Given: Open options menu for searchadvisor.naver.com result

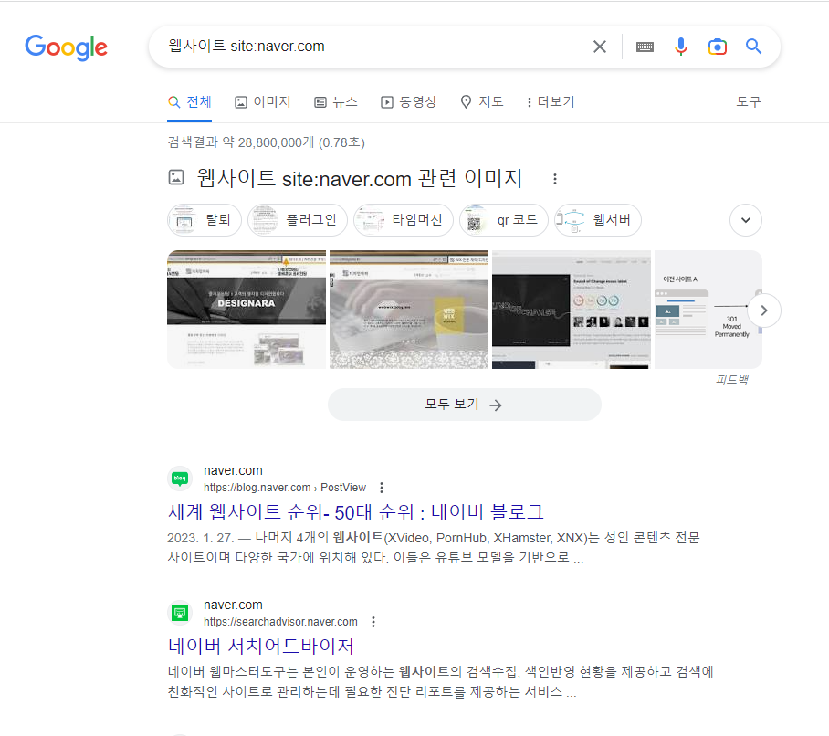Looking at the screenshot, I should coord(373,622).
